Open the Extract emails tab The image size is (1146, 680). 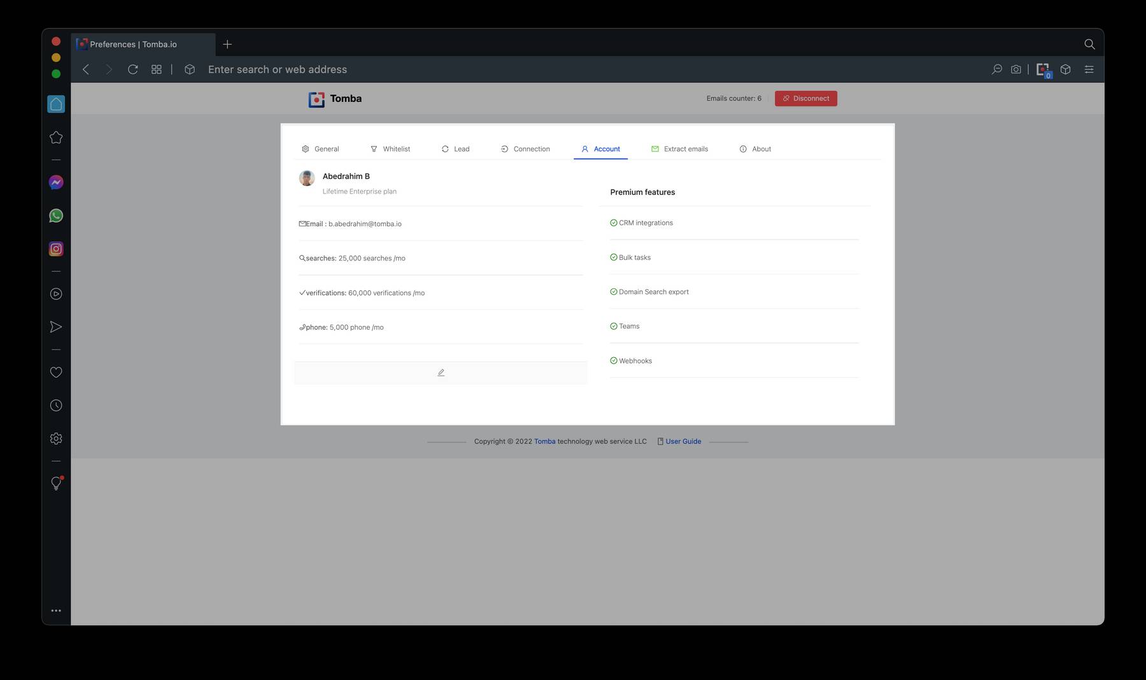[679, 149]
